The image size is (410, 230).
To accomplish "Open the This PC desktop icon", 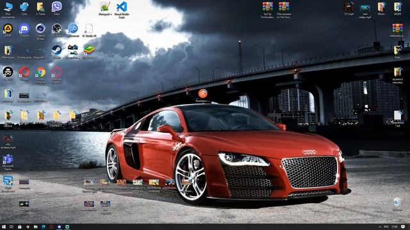I will 8,7.
